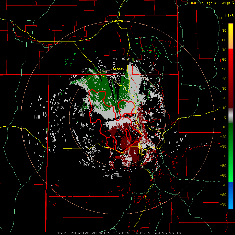Click the 0 value on velocity scale
The image size is (235, 235).
click(225, 117)
